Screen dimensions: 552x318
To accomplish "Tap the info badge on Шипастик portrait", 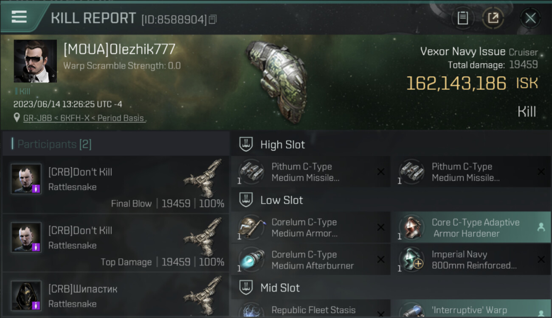I will tap(36, 305).
